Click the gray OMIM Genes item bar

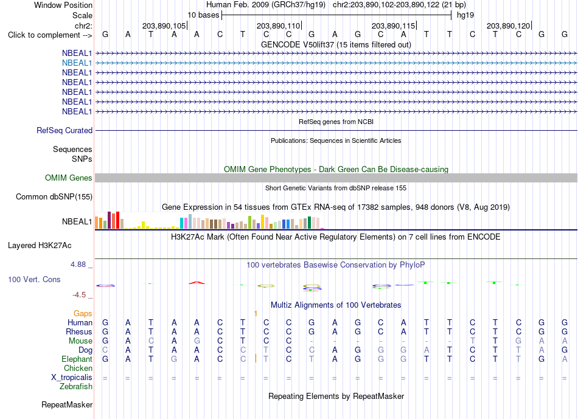tap(336, 178)
